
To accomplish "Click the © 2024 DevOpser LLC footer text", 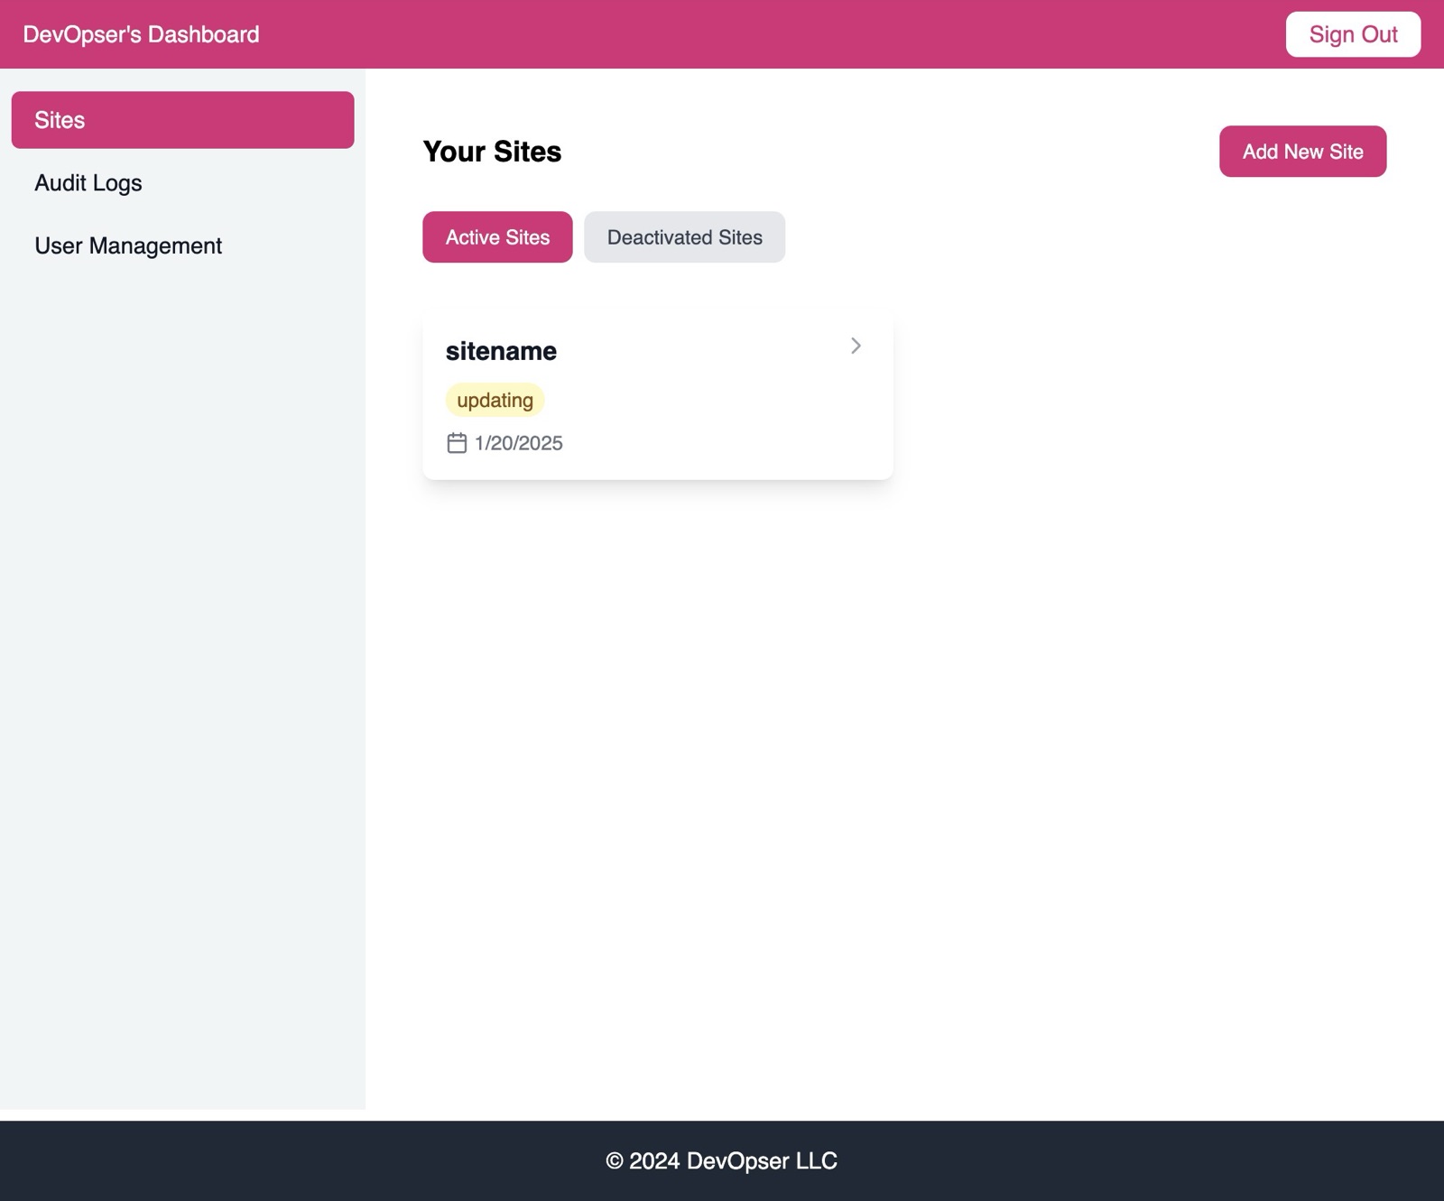I will [x=722, y=1160].
